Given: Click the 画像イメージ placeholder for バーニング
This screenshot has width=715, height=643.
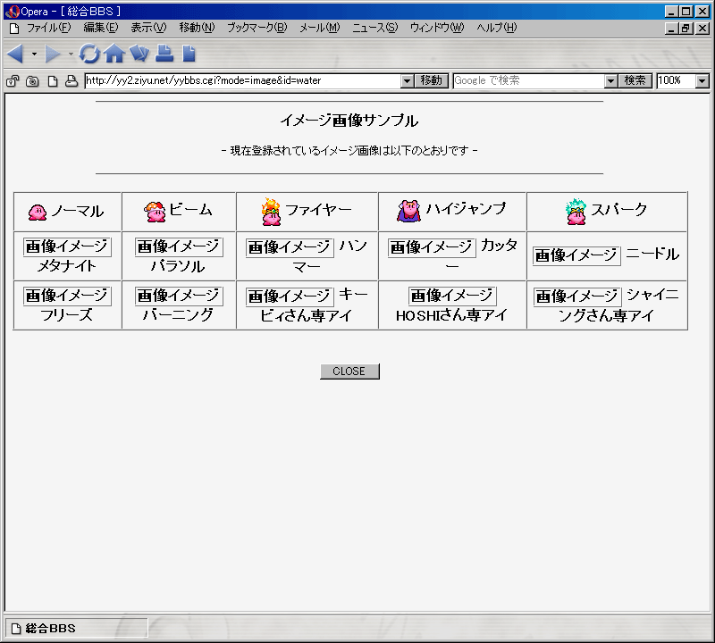Looking at the screenshot, I should tap(179, 296).
